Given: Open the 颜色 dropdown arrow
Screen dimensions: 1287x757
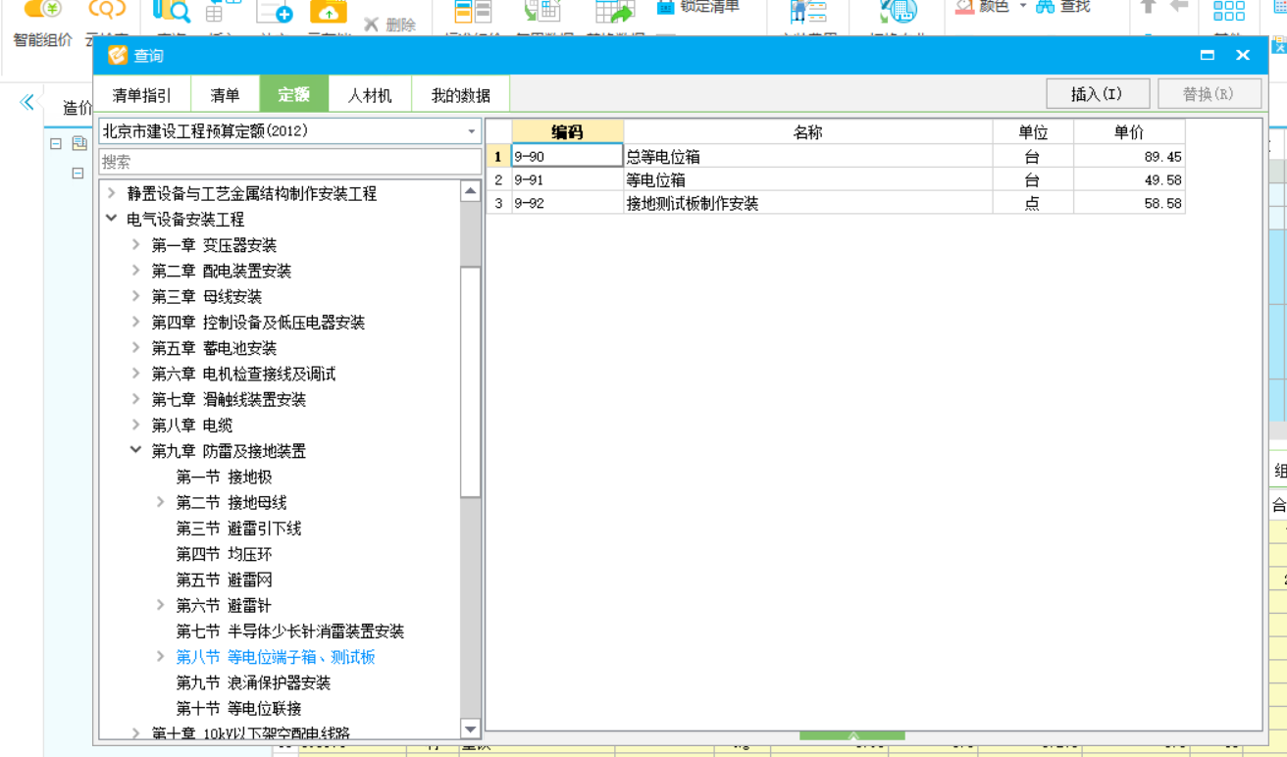Looking at the screenshot, I should [x=1023, y=7].
